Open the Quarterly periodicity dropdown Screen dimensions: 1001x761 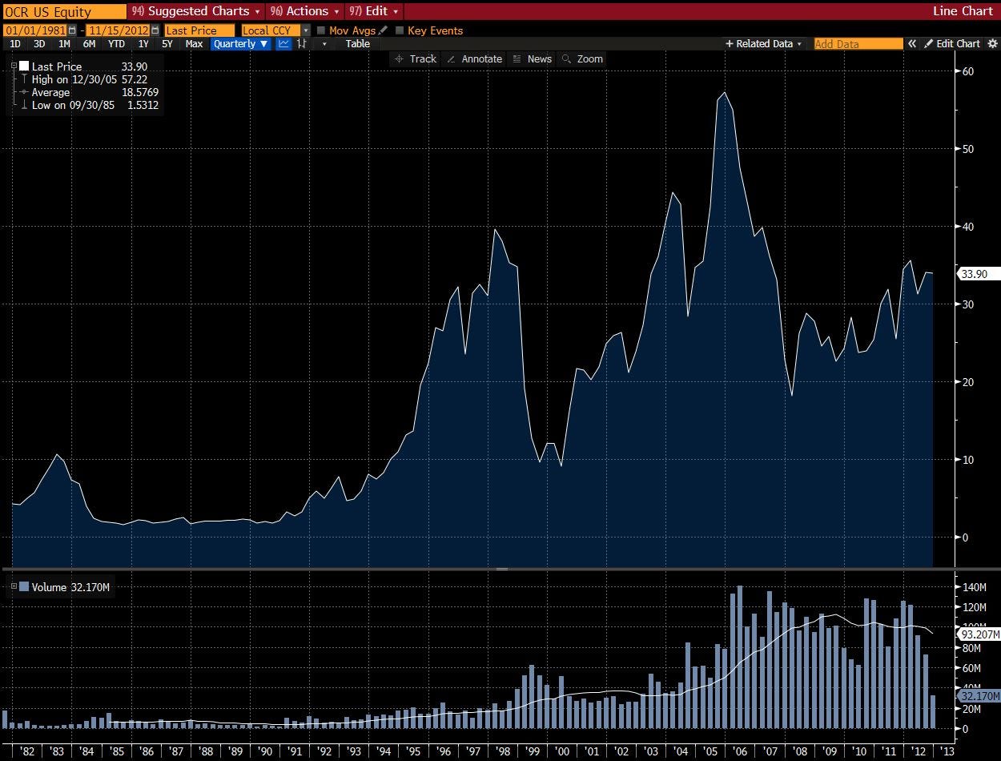tap(241, 43)
